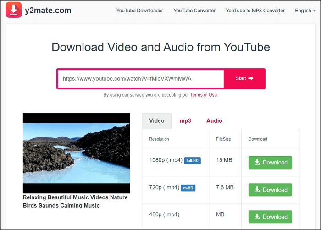Select the Video tab
Image resolution: width=321 pixels, height=230 pixels.
pyautogui.click(x=157, y=121)
